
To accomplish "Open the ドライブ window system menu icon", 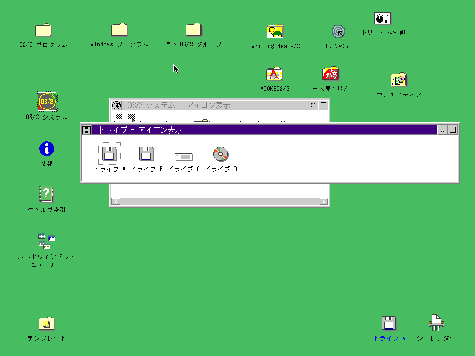I will [87, 130].
